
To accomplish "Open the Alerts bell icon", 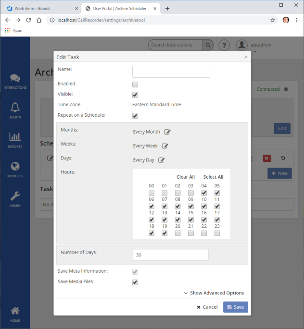I will (15, 110).
